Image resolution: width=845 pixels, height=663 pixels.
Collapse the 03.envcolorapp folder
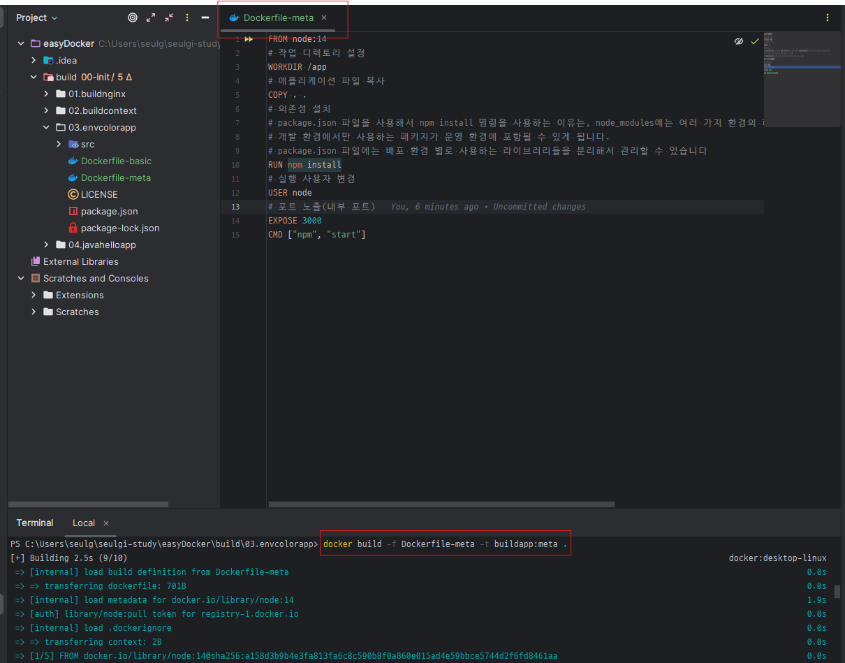46,127
